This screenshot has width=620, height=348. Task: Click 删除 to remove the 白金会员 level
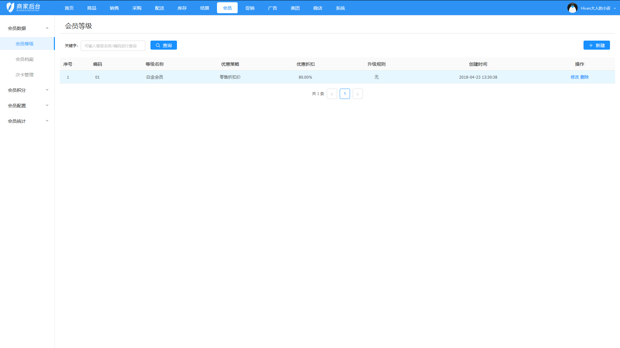tap(584, 77)
